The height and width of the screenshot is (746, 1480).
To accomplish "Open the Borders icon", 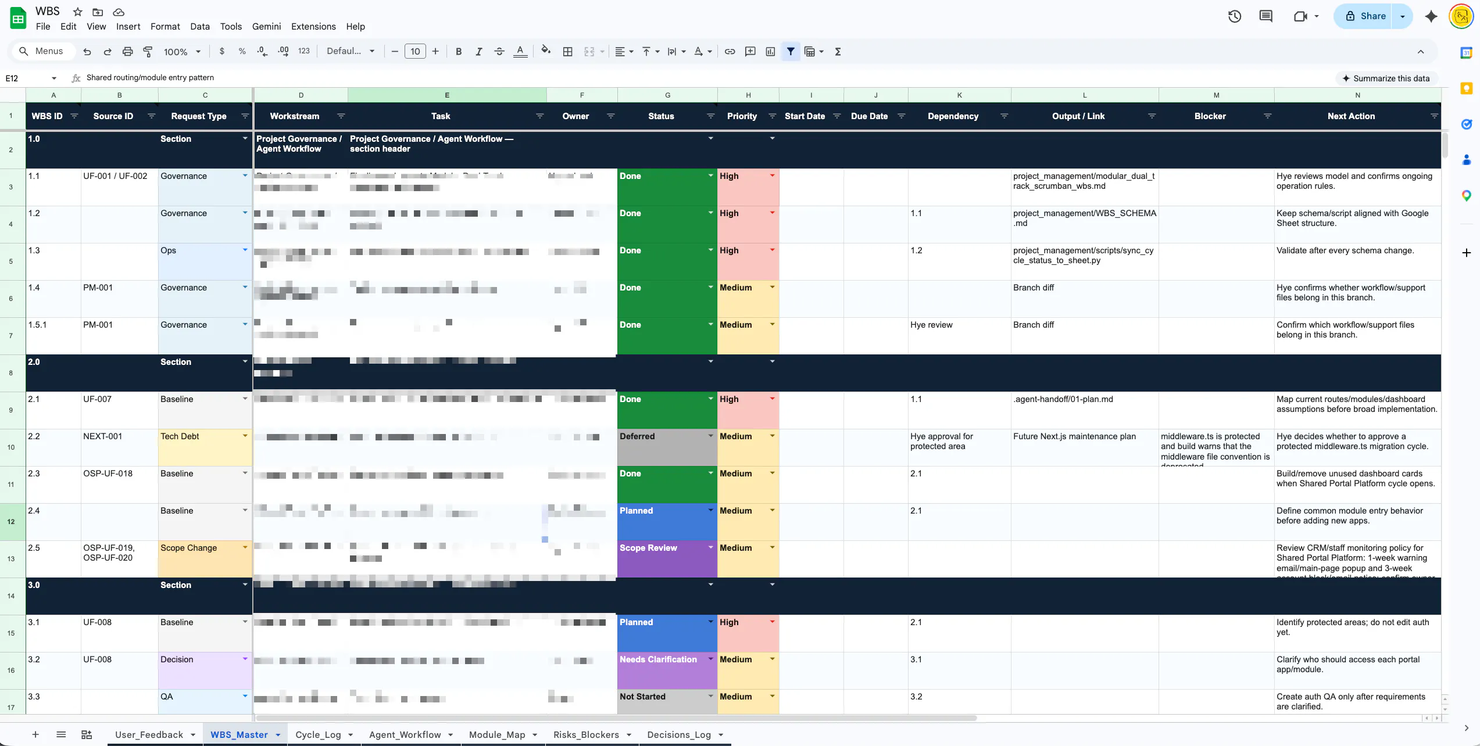I will click(568, 52).
